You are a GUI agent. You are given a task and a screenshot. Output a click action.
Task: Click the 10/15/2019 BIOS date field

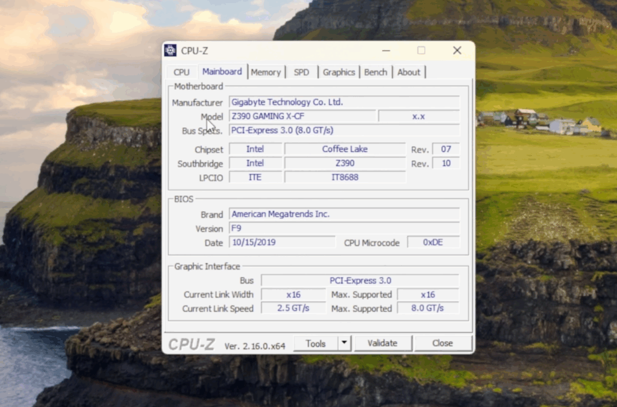click(x=282, y=242)
